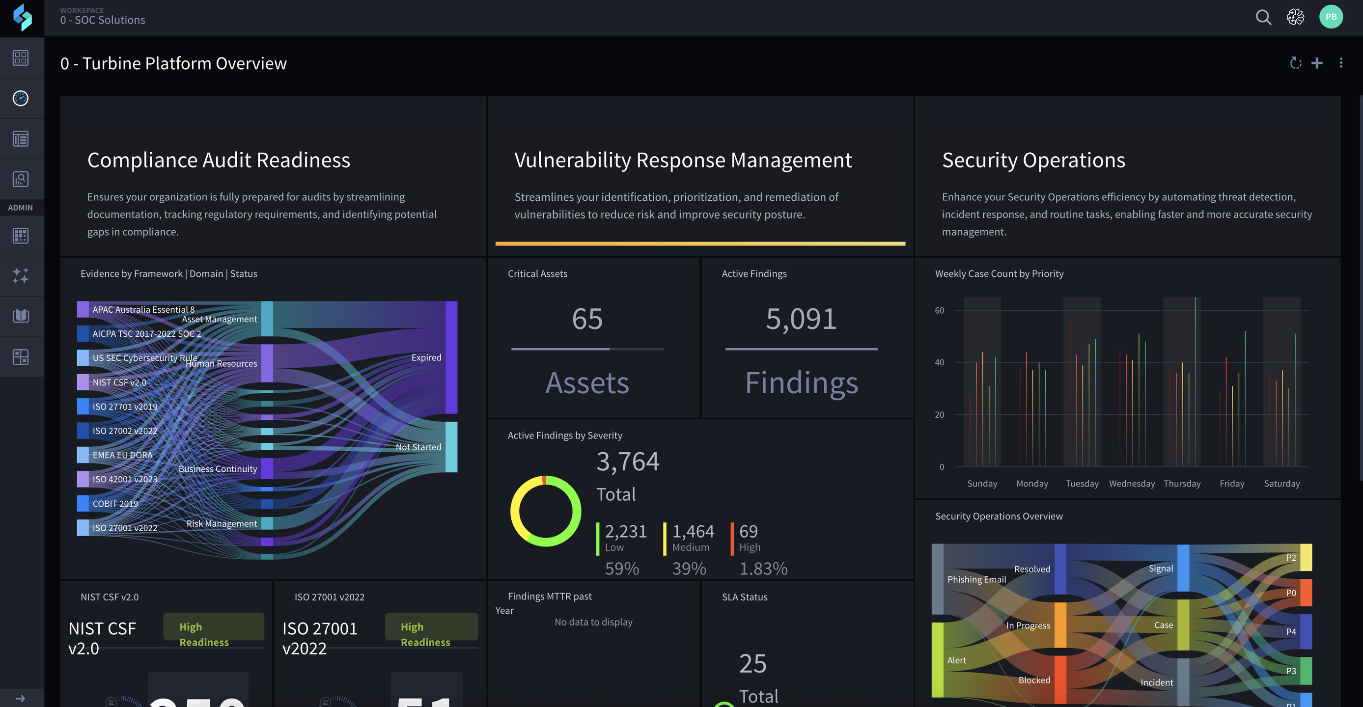Open the book documentation icon in sidebar
The image size is (1363, 707).
[x=21, y=316]
